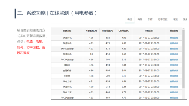Open 查看曲线 in 1#混料机 row
Image resolution: width=189 pixels, height=106 pixels.
click(174, 87)
